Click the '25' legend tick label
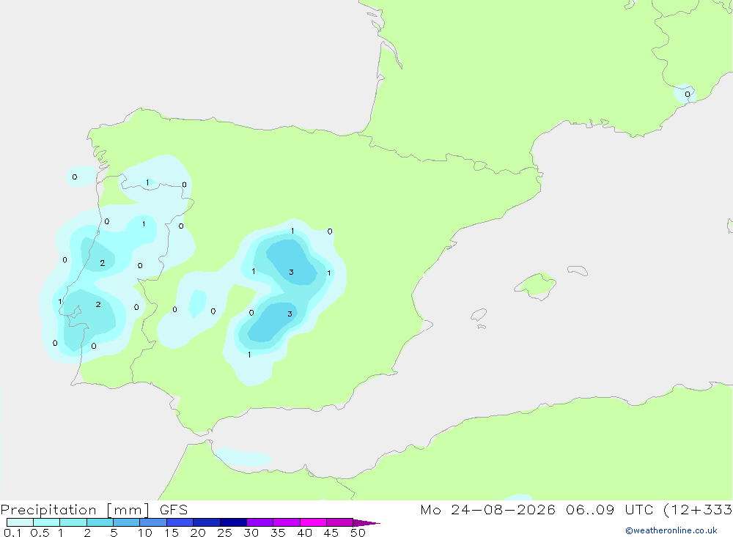733x537 pixels. 225,533
